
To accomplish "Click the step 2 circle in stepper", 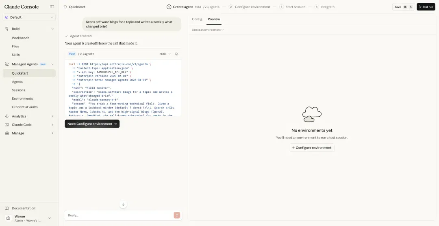I will 231,7.
